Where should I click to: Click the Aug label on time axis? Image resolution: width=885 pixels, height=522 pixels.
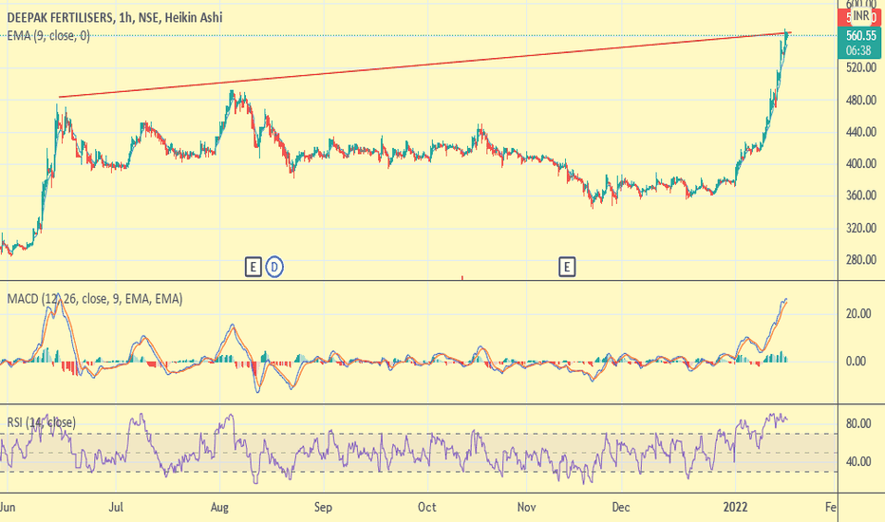pyautogui.click(x=219, y=507)
